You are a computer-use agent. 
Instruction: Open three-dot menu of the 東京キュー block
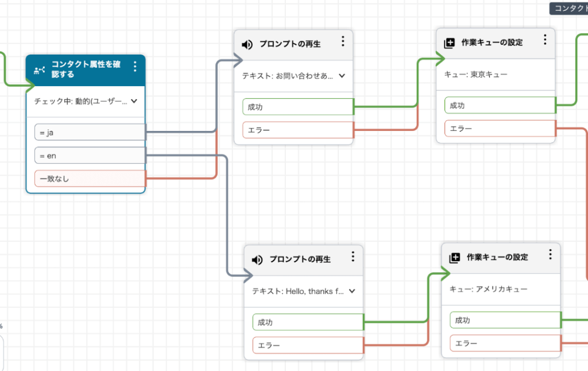pos(545,40)
